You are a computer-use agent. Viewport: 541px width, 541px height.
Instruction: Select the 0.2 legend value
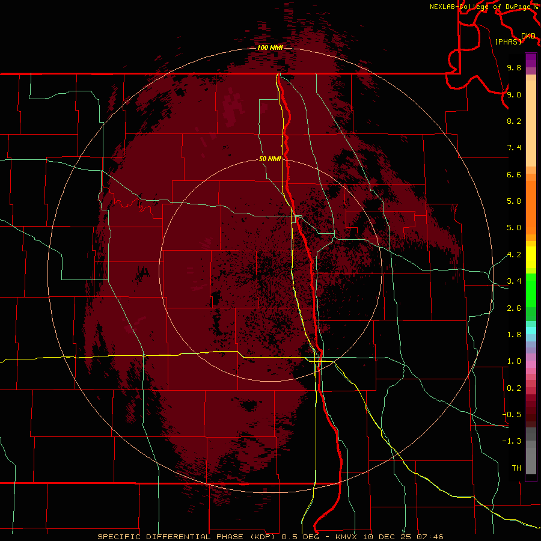tap(514, 388)
